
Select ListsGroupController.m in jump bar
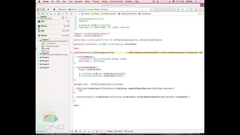127,14
